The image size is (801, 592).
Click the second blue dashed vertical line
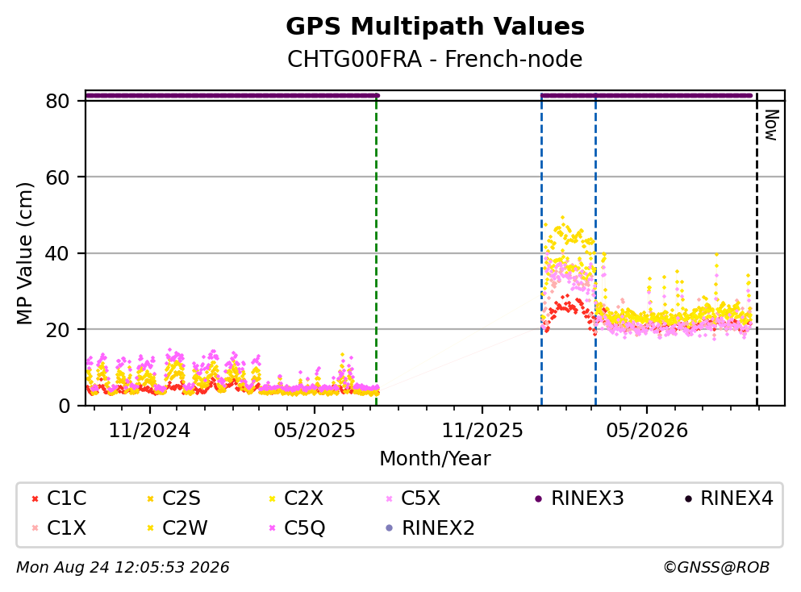[x=595, y=250]
